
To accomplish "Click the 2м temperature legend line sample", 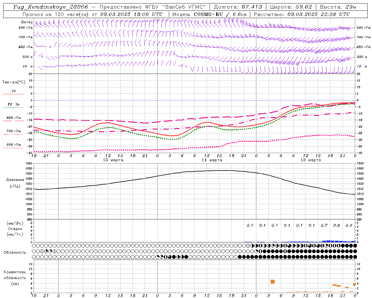I will click(x=13, y=94).
